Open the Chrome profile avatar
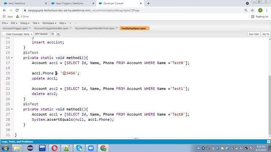Screen dimensions: 271x152 tap(260, 10)
